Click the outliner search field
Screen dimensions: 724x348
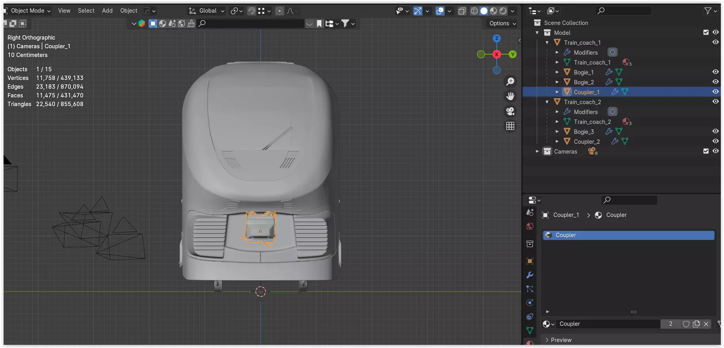pyautogui.click(x=623, y=11)
